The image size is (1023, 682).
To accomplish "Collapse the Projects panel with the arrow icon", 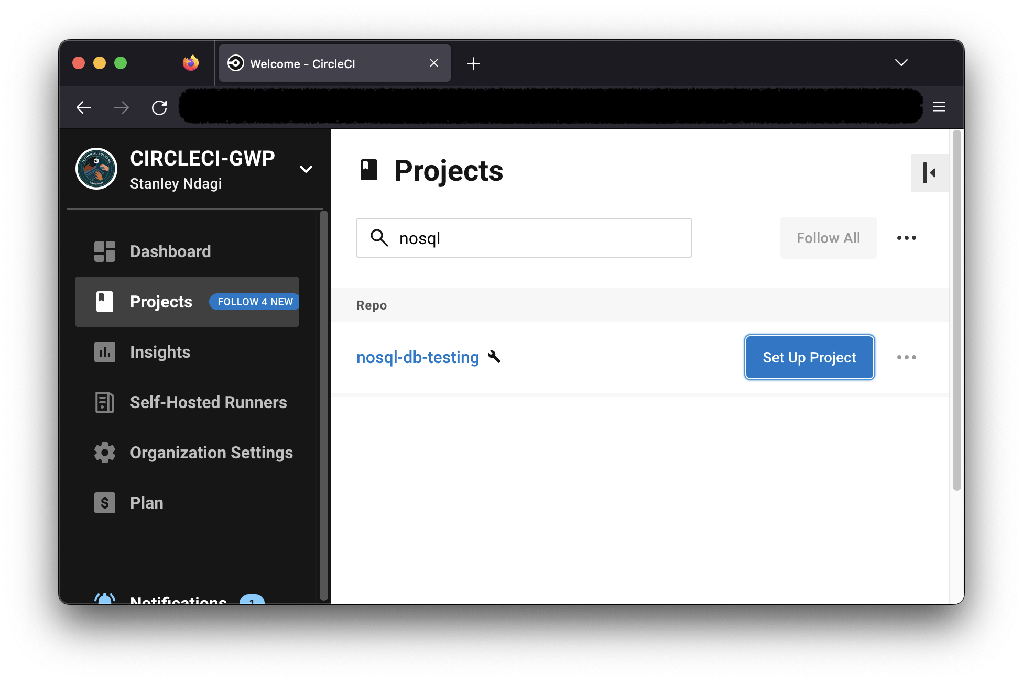I will click(930, 172).
